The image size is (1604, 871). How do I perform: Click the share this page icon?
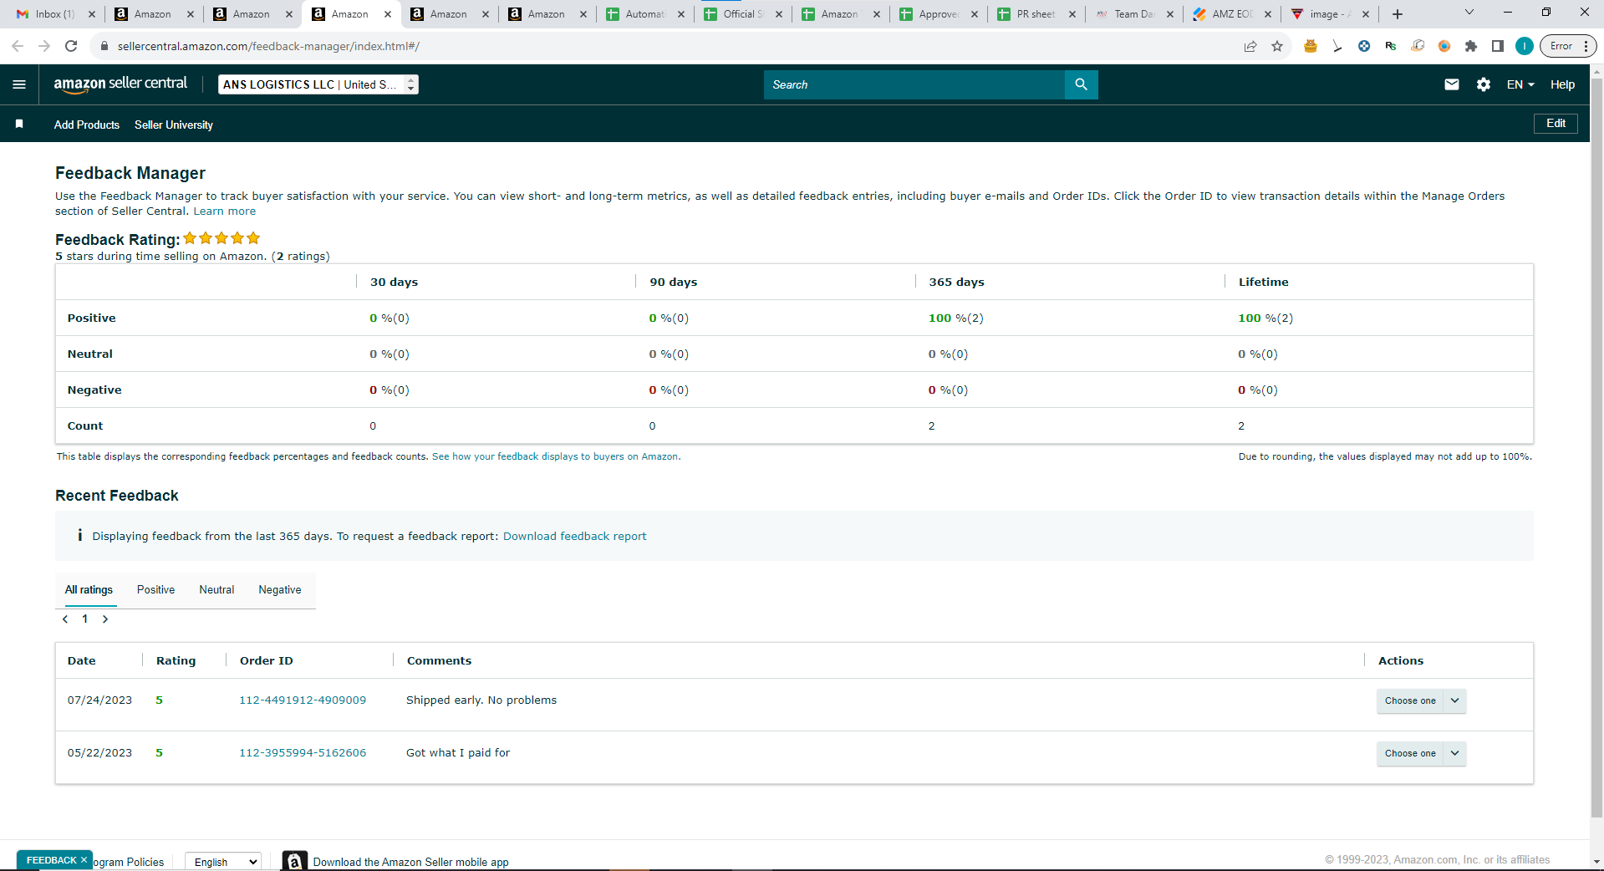click(1250, 46)
